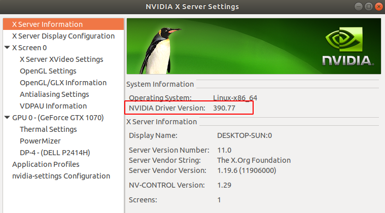Select the X Screen 0 entry
The image size is (385, 213).
pos(29,48)
